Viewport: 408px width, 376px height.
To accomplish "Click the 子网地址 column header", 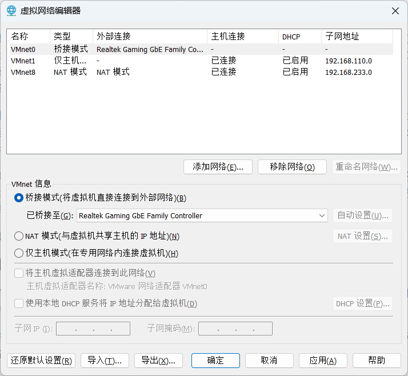I will tap(357, 37).
